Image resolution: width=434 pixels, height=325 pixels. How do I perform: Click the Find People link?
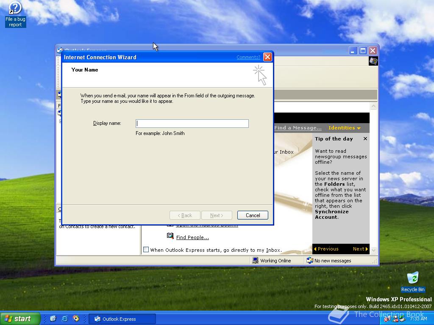coord(192,237)
